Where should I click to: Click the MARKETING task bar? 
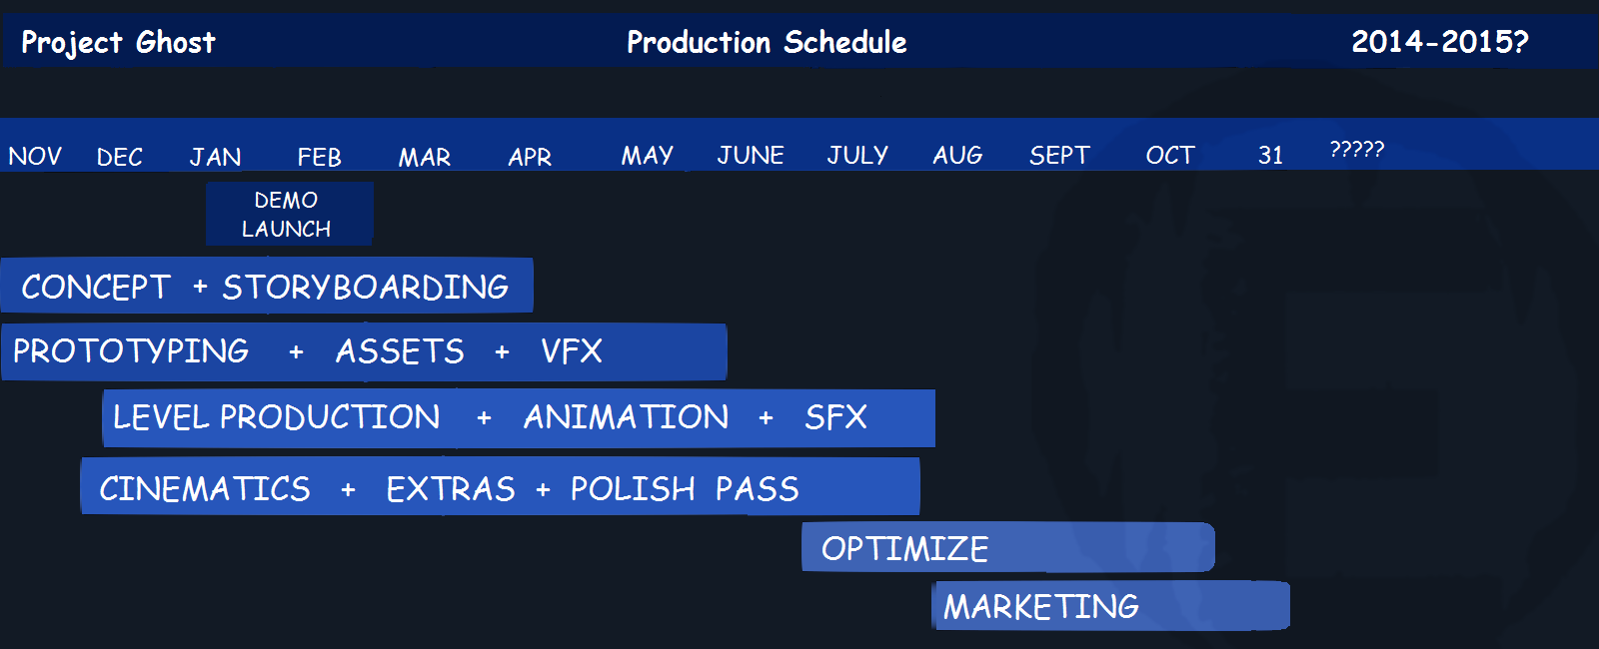(x=1110, y=606)
